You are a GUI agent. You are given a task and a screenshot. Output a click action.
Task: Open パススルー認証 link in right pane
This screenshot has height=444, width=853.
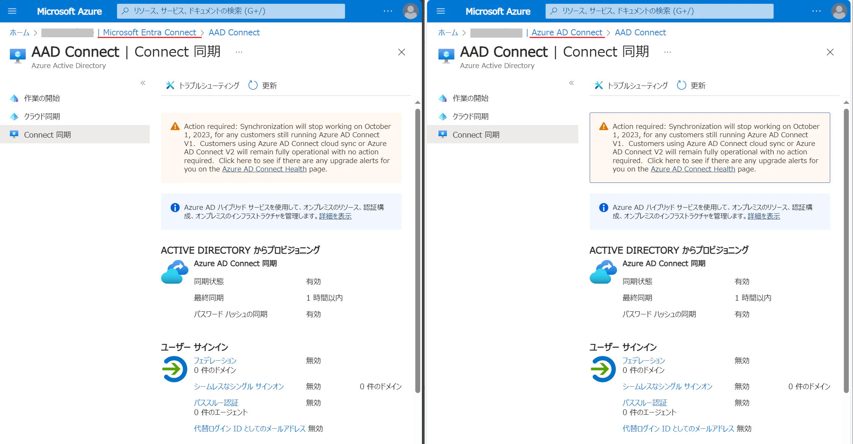(644, 403)
